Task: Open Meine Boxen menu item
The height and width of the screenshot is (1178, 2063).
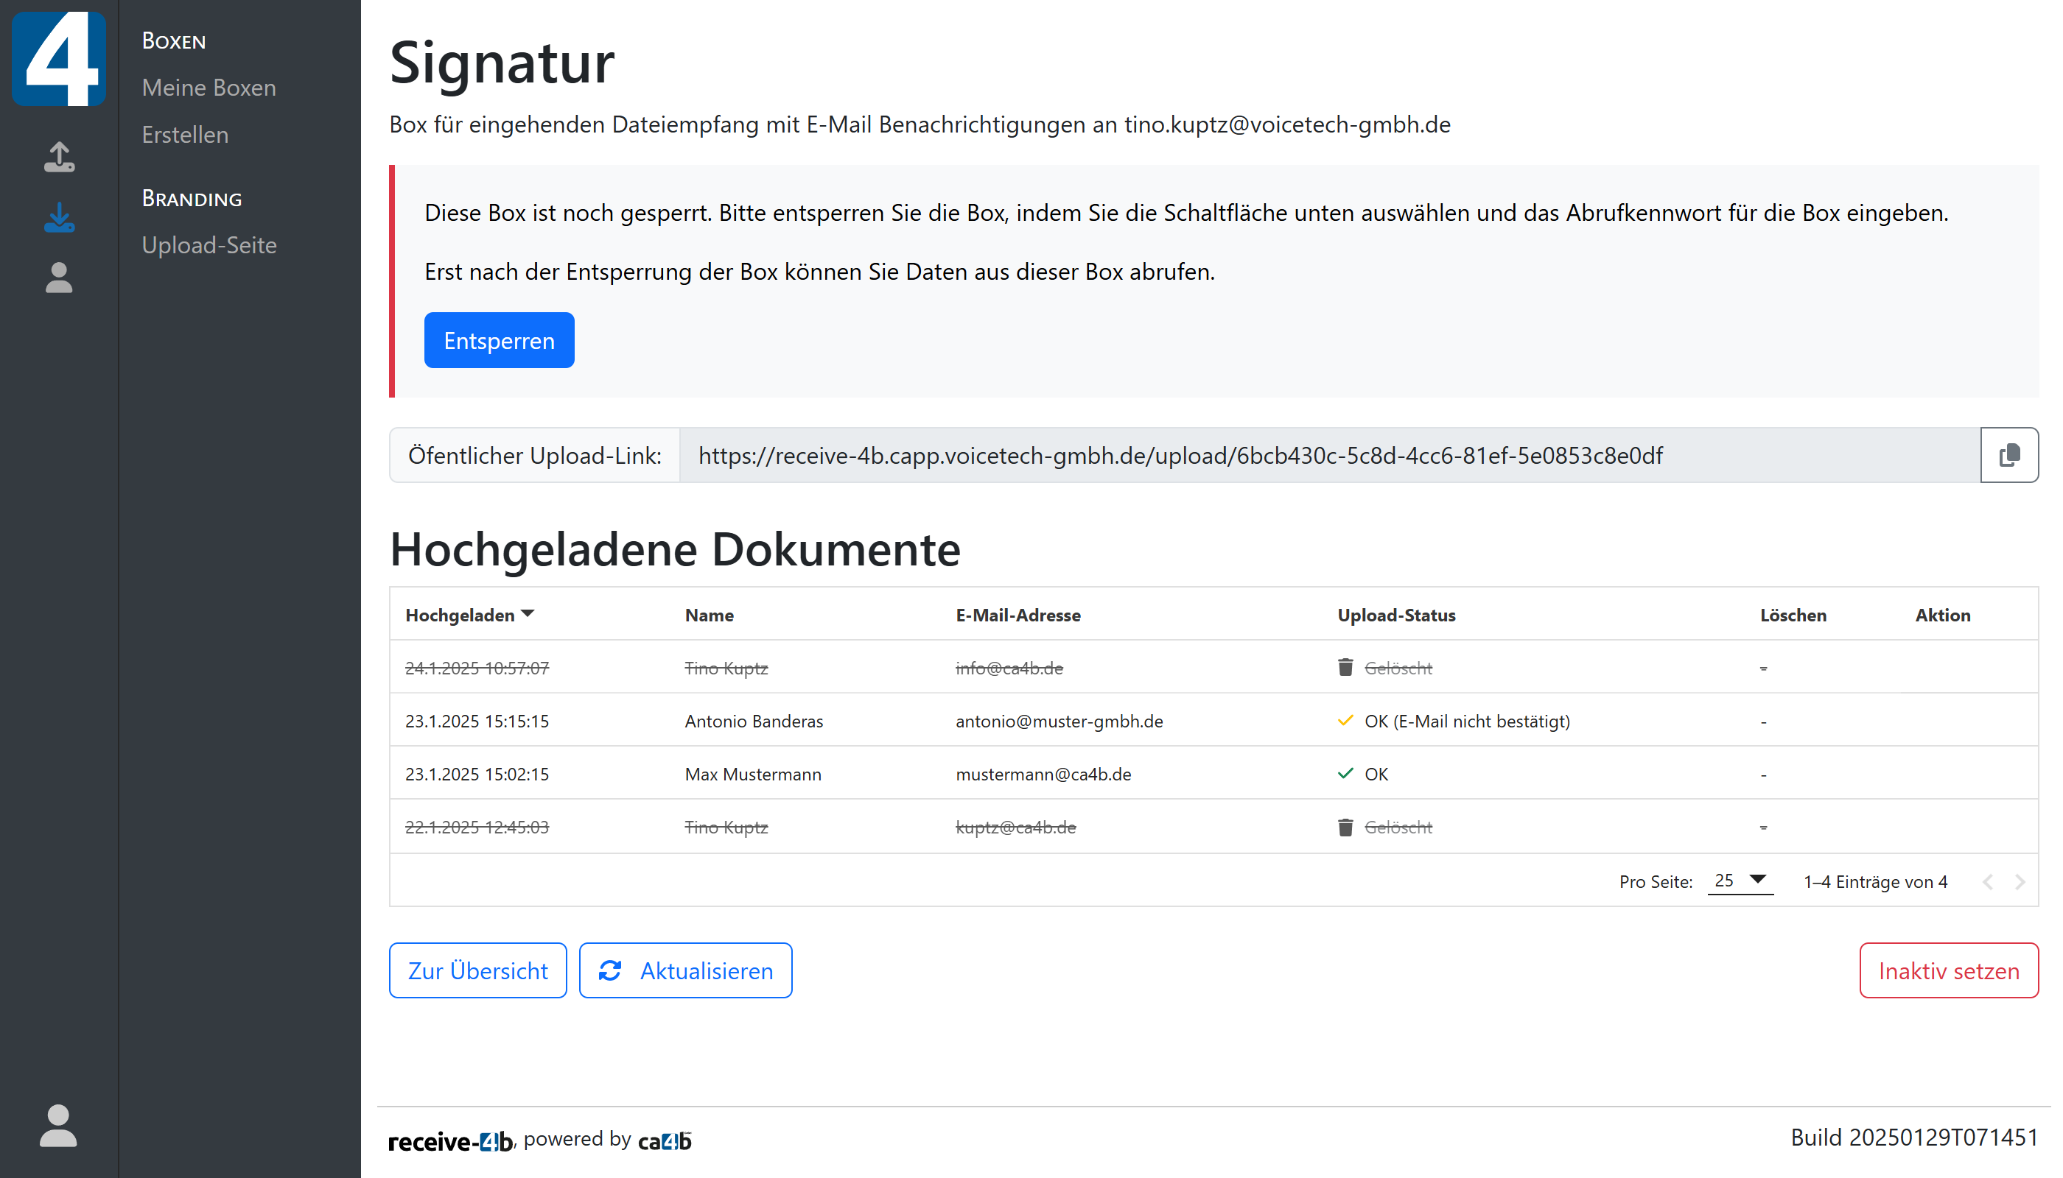Action: point(209,88)
